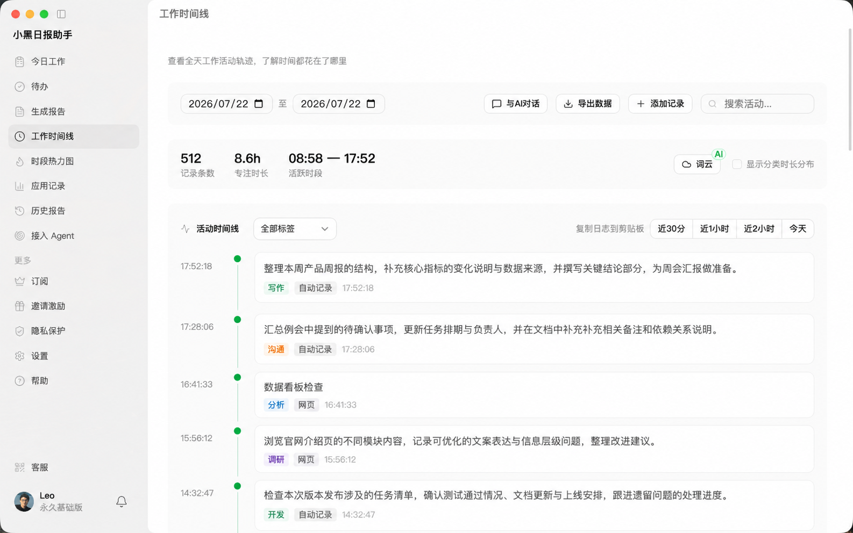The image size is (853, 533).
Task: Expand the 全部标签 dropdown
Action: (295, 229)
